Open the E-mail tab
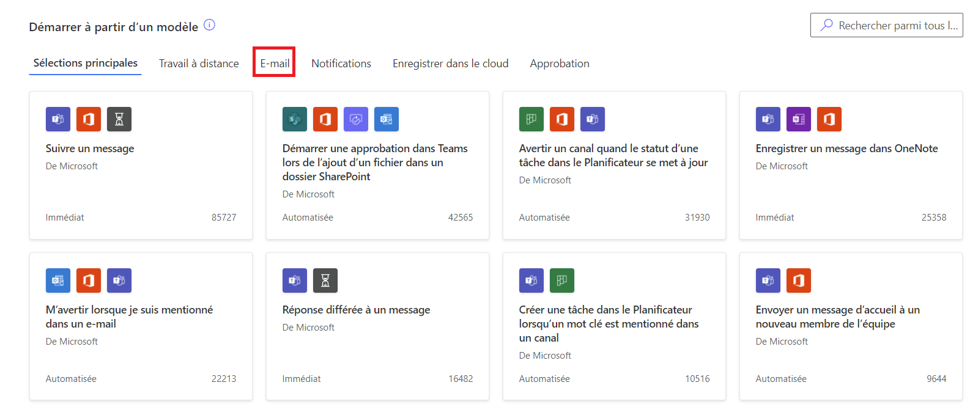 pos(275,64)
